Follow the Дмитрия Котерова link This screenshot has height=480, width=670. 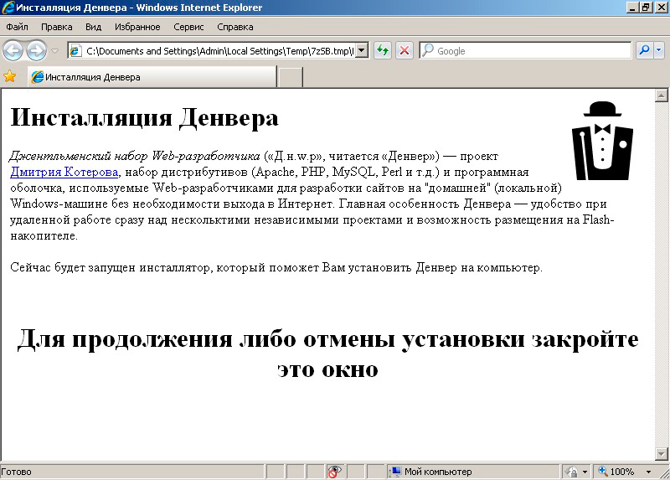64,172
